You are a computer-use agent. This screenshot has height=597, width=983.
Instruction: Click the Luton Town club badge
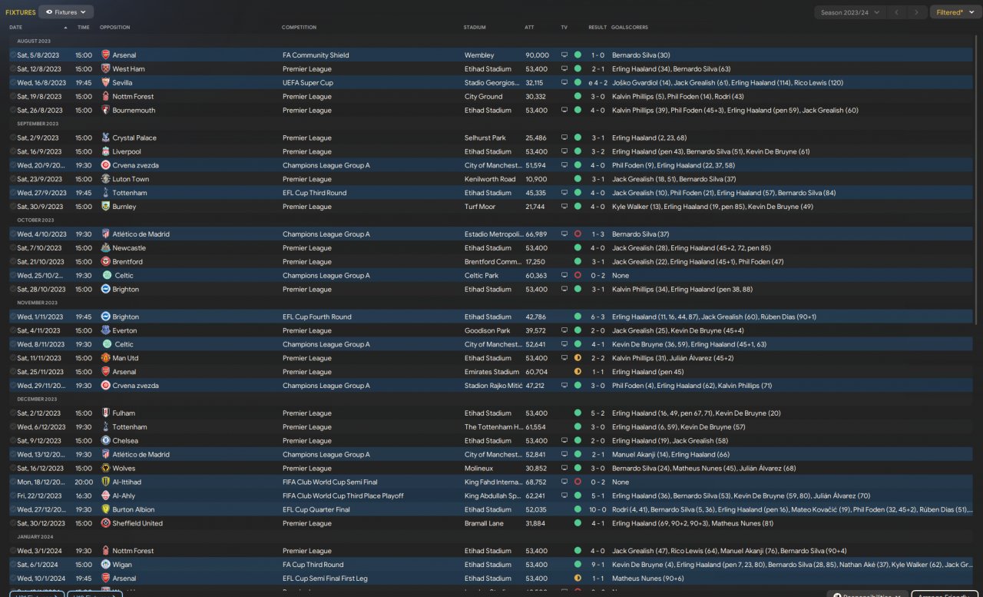105,179
